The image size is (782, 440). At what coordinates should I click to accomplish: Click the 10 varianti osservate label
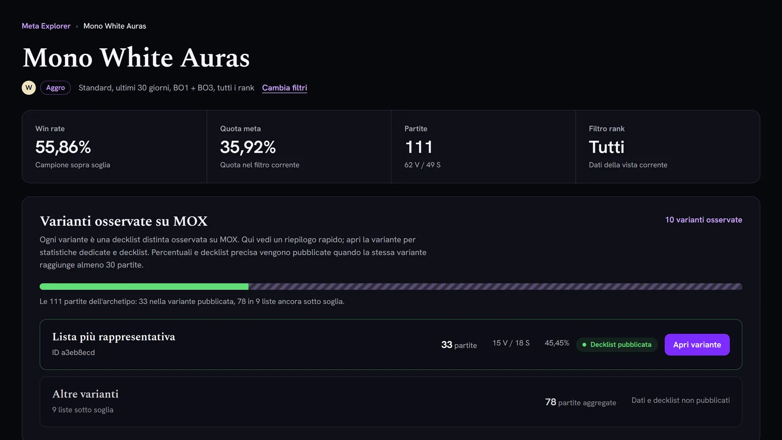pyautogui.click(x=704, y=220)
